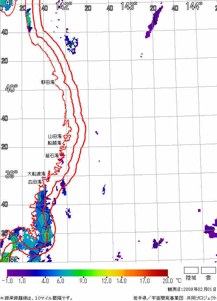Screen dimensions: 217x301
Task: Click the 143° longitude label
Action: pos(129,6)
